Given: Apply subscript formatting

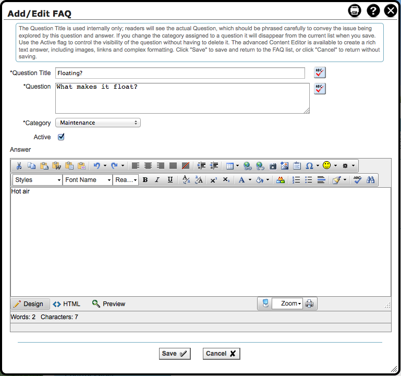Looking at the screenshot, I should (x=226, y=180).
